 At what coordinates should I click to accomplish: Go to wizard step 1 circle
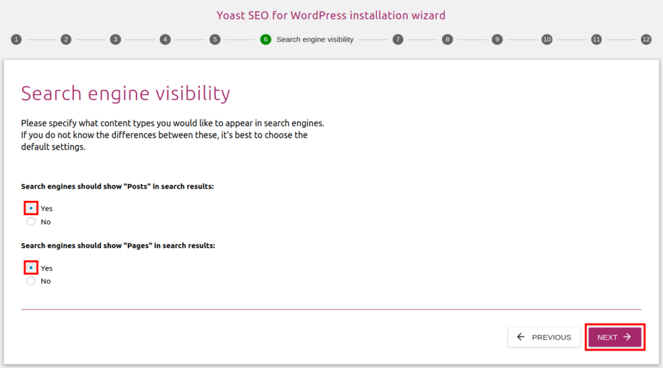16,40
